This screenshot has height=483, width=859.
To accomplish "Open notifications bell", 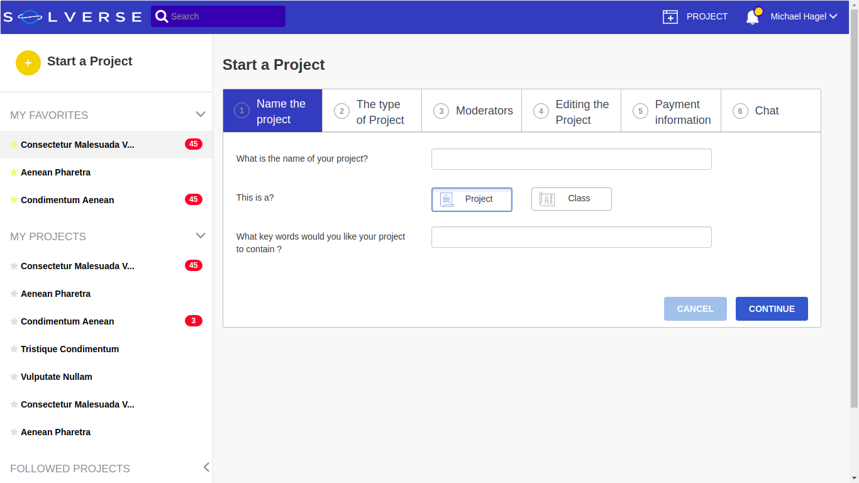I will coord(753,17).
